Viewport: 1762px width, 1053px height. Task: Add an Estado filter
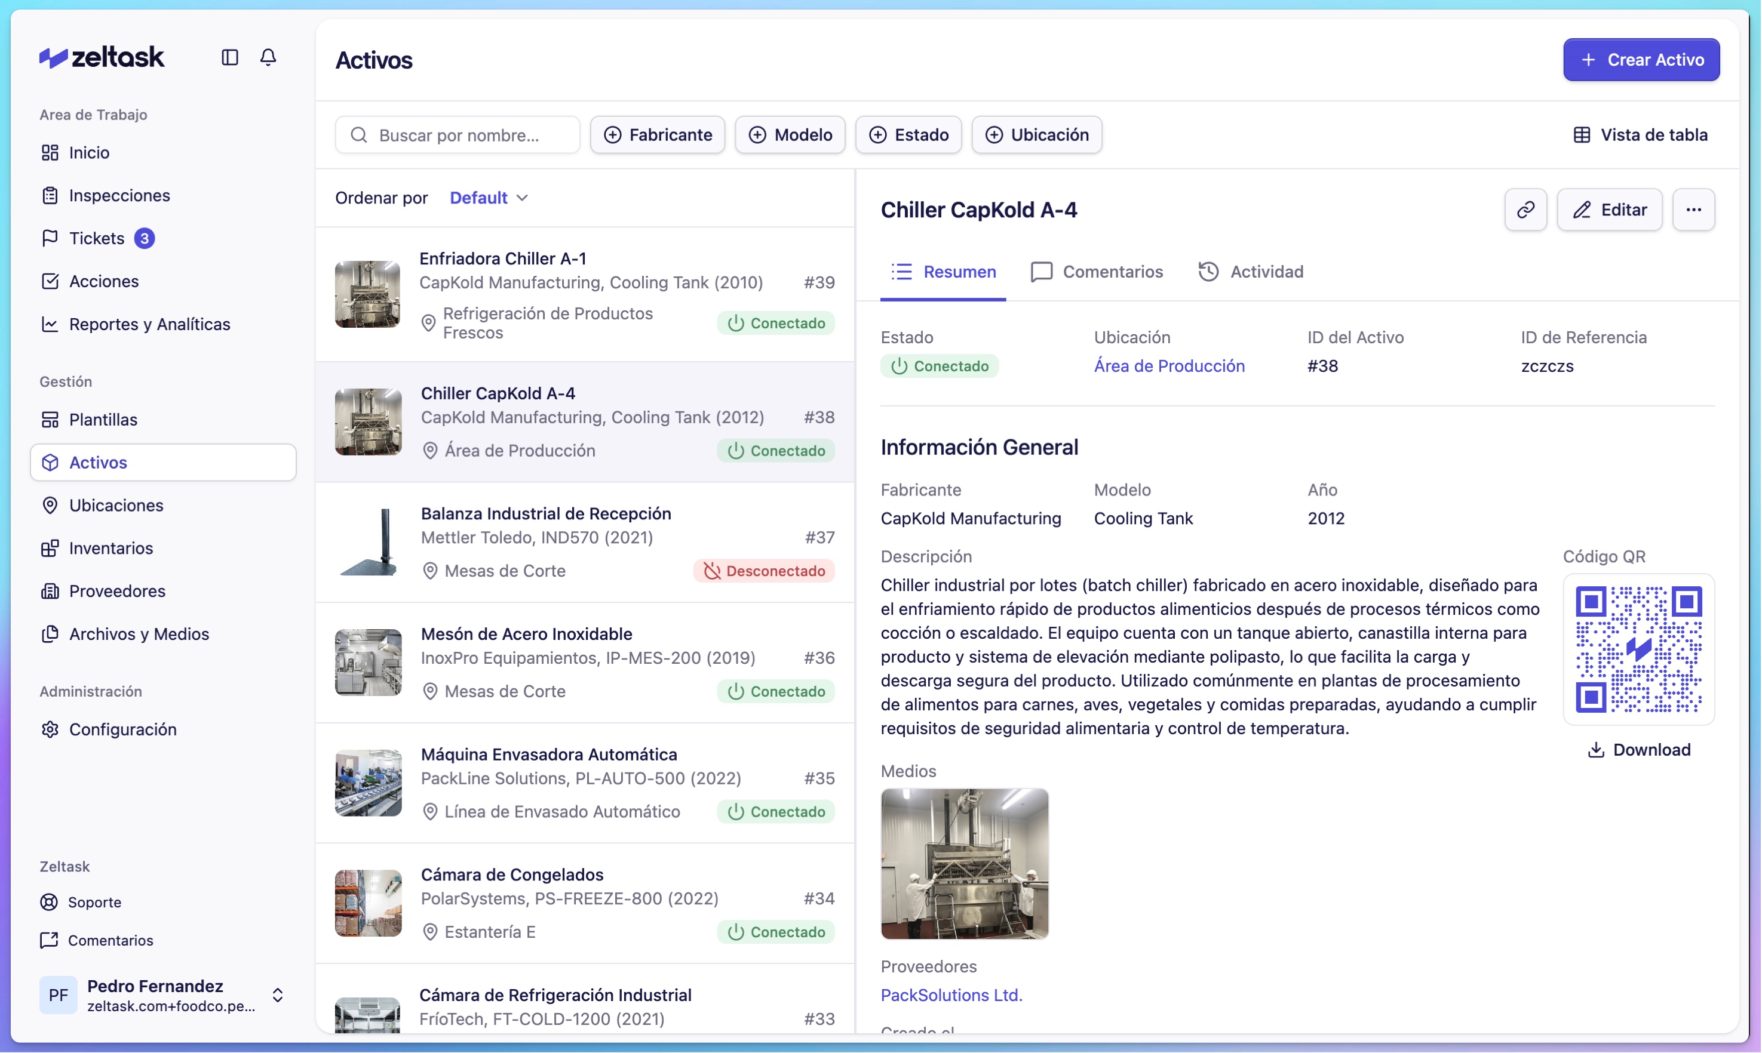click(x=908, y=134)
